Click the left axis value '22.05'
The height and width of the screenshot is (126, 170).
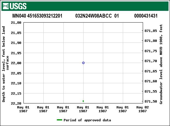pos(16,73)
